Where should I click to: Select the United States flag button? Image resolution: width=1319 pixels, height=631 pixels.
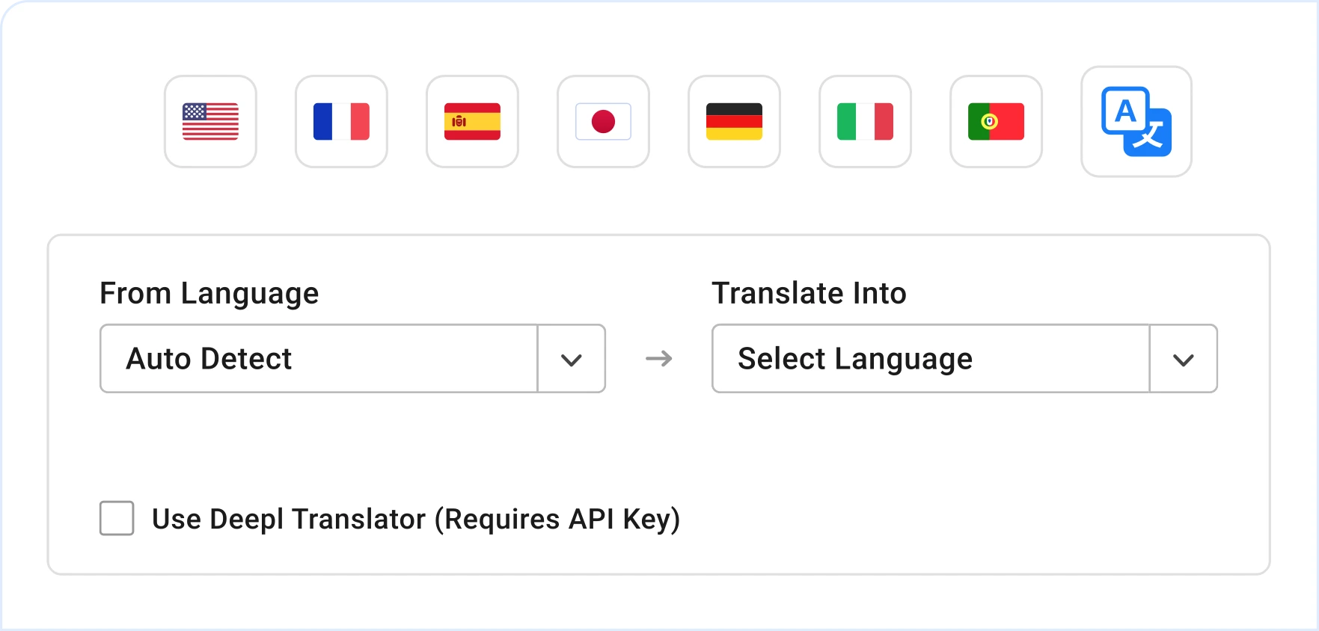tap(210, 121)
